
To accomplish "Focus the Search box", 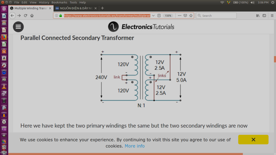I will [x=216, y=15].
